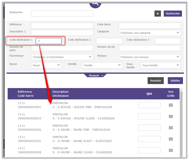Viewport: 189px width, 160px height.
Task: Click the Annuler button
Action: tap(156, 81)
